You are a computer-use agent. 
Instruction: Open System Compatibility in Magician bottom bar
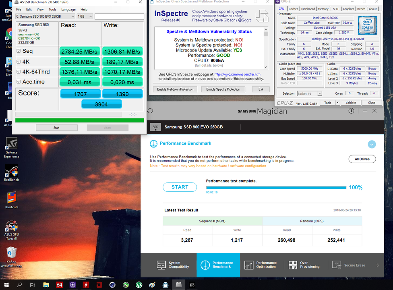(173, 265)
